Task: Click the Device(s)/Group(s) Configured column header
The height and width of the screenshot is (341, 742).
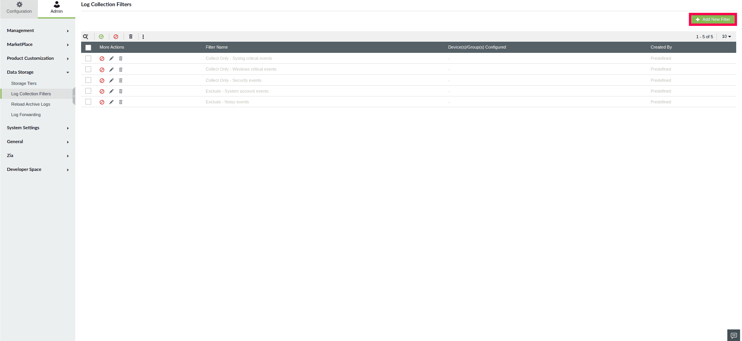Action: 477,47
